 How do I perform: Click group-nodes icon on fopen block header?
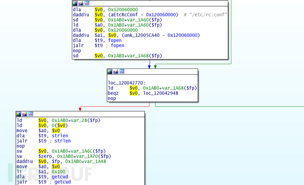[87, 3]
